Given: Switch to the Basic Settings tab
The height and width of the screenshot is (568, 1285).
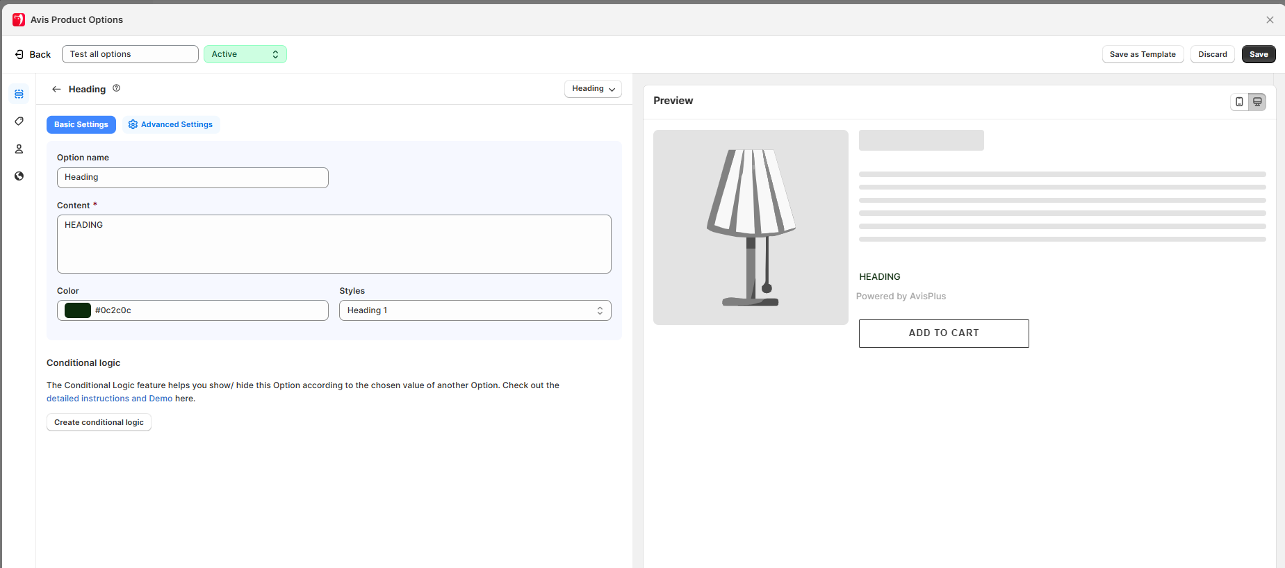Looking at the screenshot, I should point(81,124).
